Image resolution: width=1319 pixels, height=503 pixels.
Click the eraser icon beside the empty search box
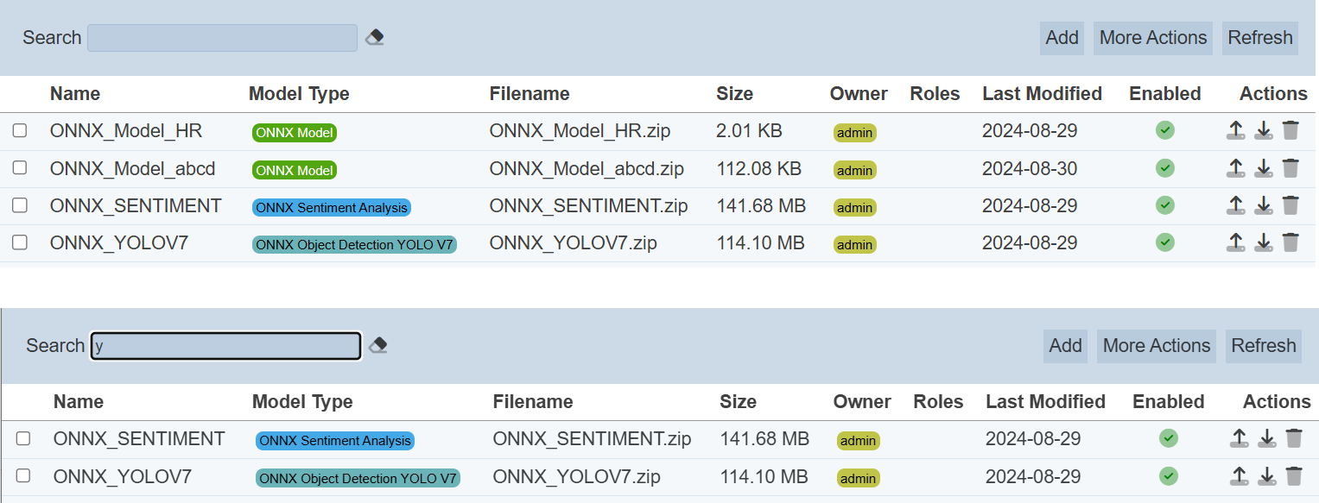(374, 38)
